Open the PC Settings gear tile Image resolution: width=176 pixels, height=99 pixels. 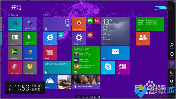pos(79,39)
